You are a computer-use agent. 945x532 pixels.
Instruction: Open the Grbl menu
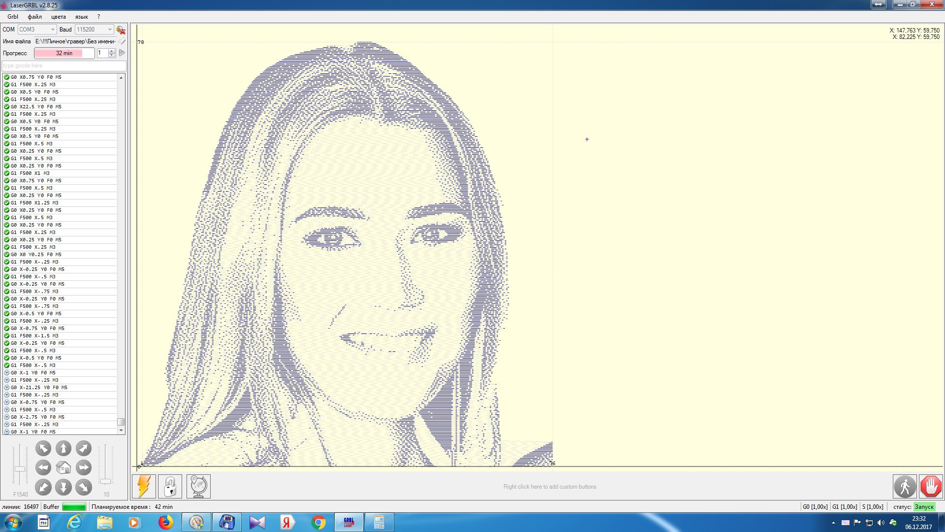[13, 17]
